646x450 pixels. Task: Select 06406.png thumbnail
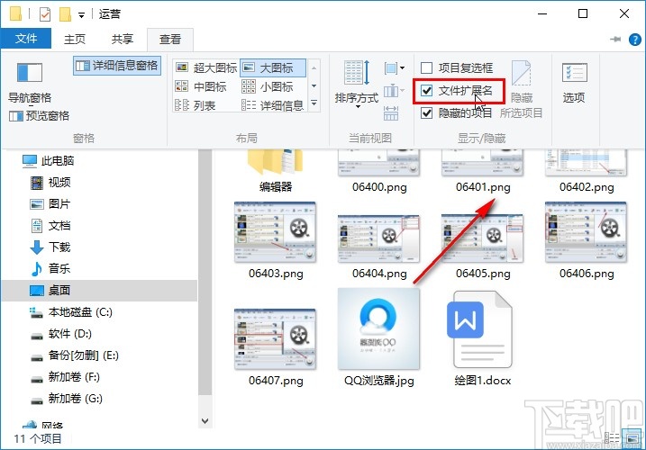click(586, 232)
